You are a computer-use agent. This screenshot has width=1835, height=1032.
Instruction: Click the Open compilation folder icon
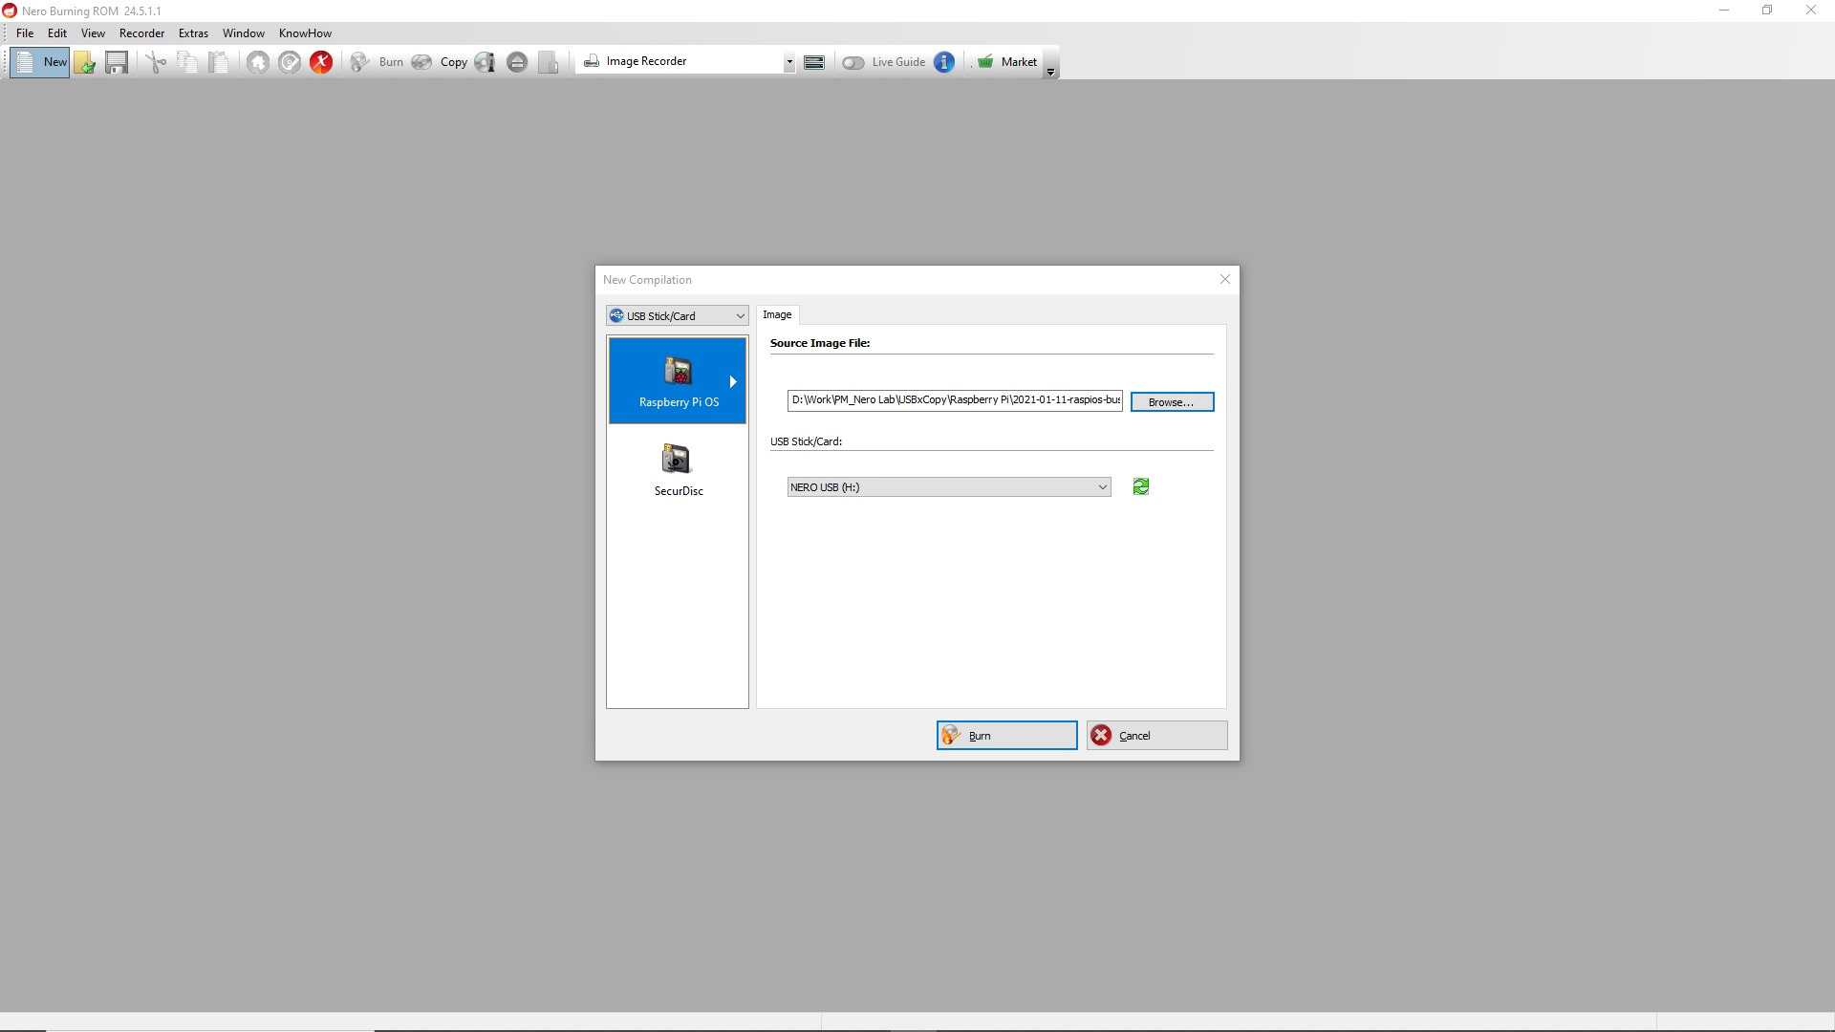click(85, 63)
